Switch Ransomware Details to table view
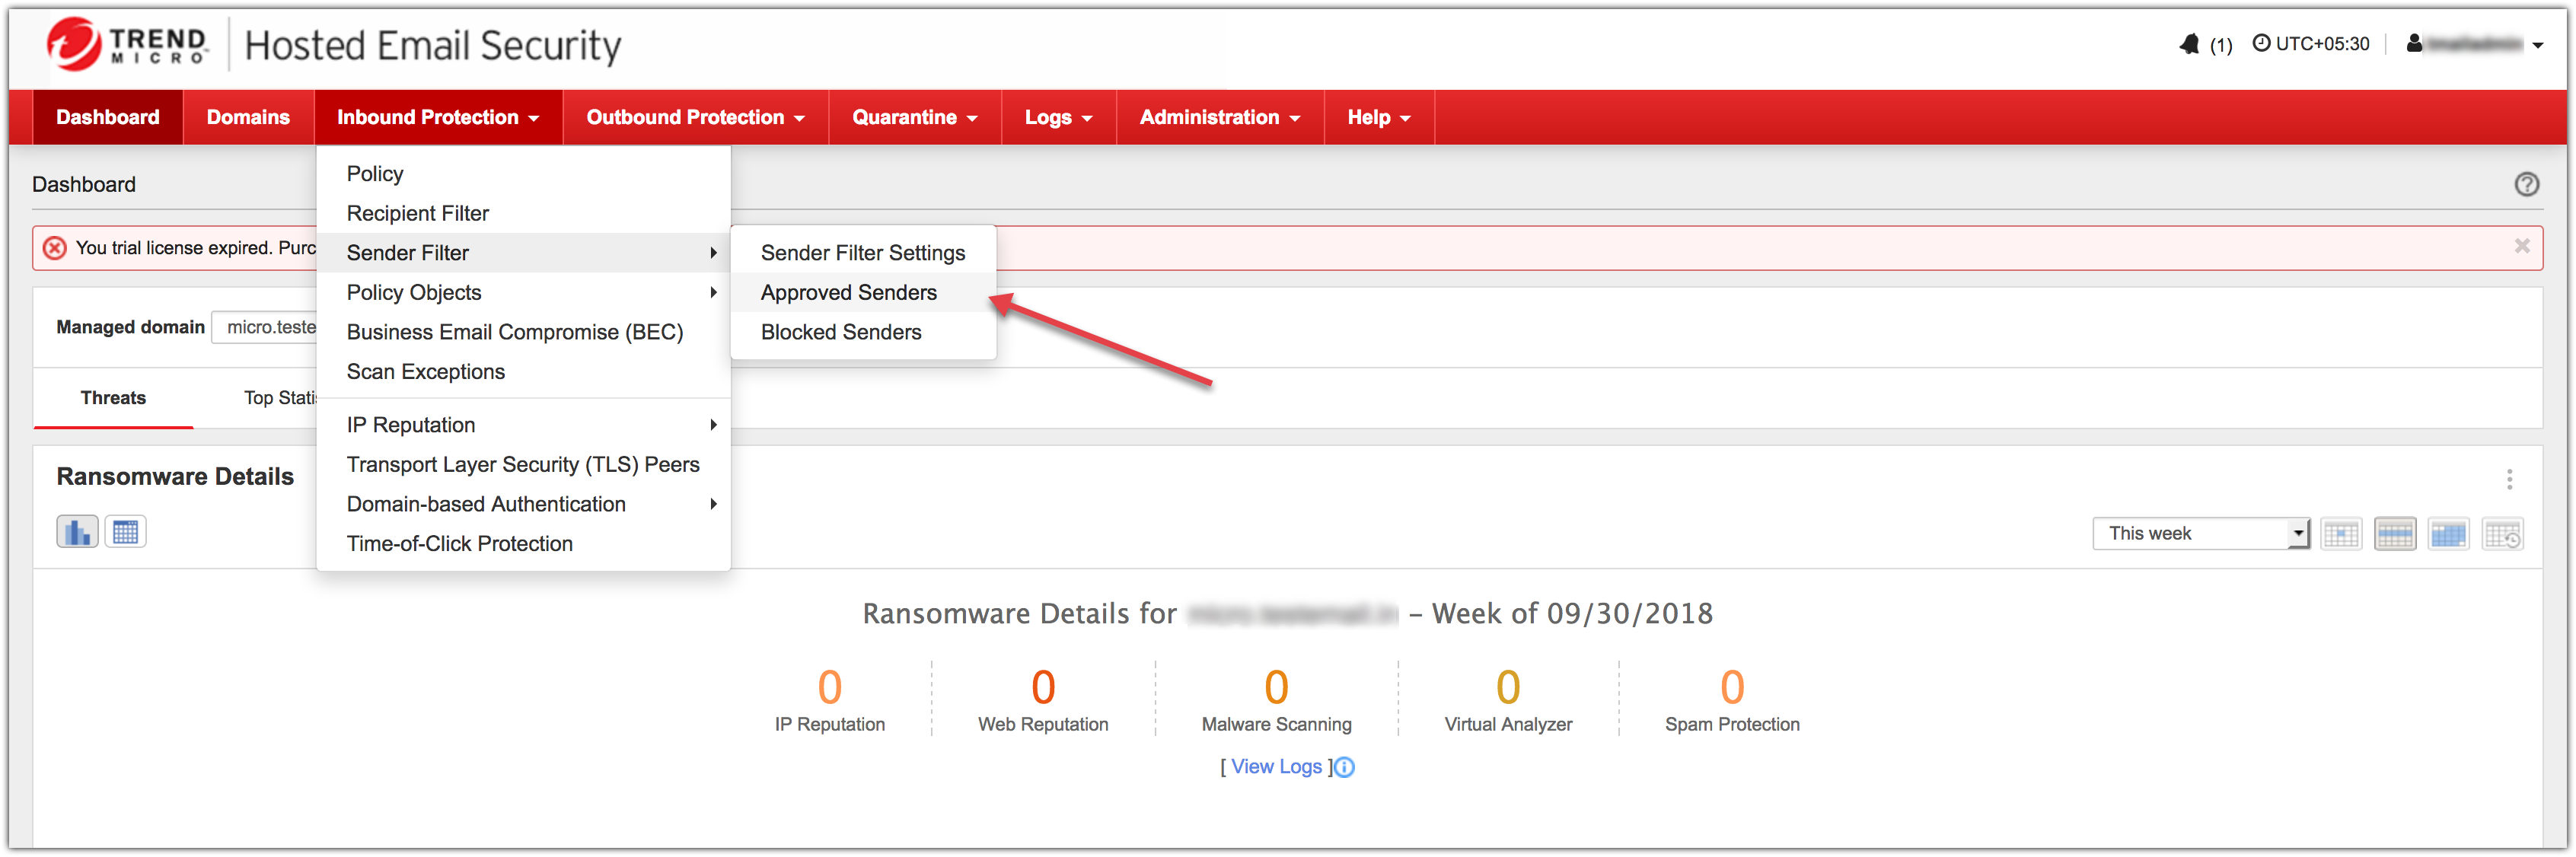The width and height of the screenshot is (2576, 857). pyautogui.click(x=125, y=532)
